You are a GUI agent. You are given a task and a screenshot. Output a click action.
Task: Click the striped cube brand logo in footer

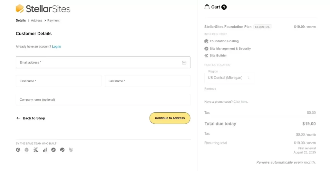pos(27,150)
